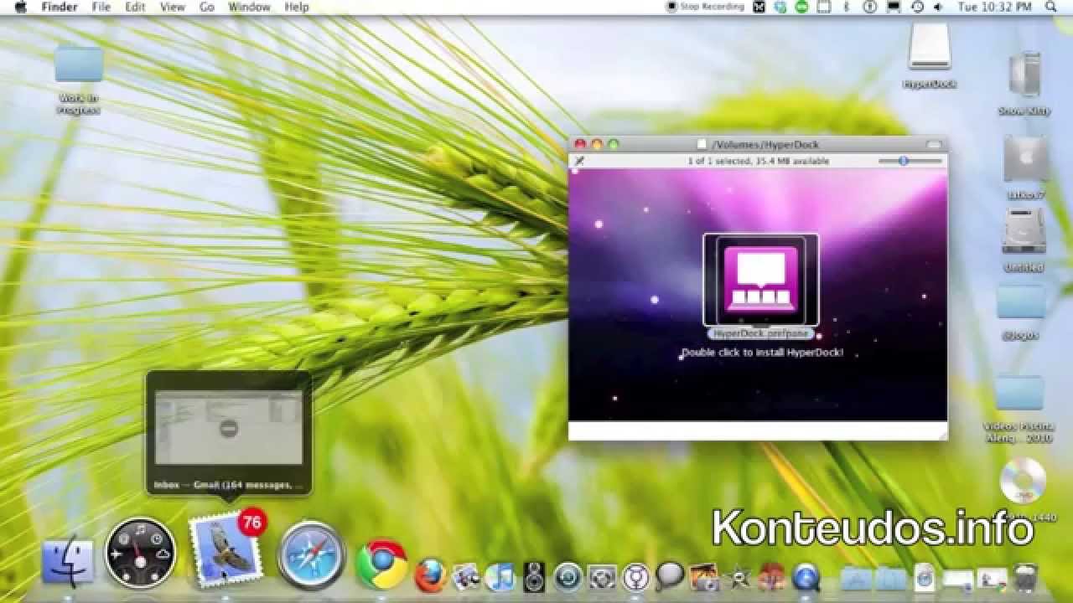Open the View menu

click(173, 7)
